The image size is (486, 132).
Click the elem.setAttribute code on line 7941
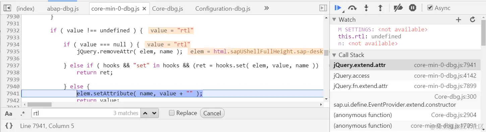139,93
